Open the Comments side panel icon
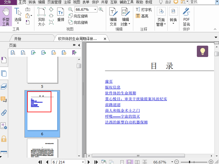219x164 pixels. 4,99
